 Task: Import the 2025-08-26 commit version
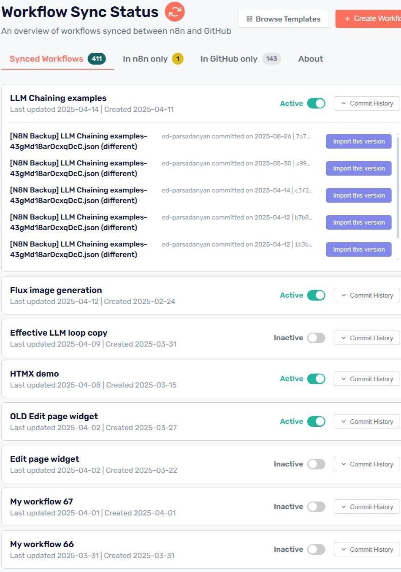[359, 141]
